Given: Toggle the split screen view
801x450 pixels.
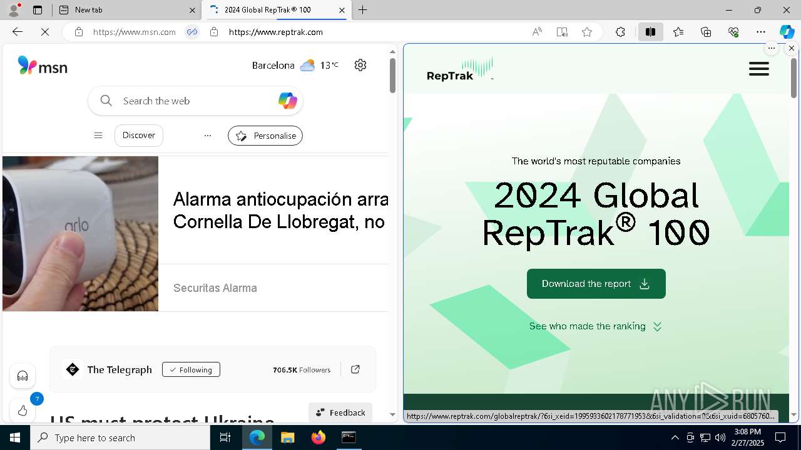Looking at the screenshot, I should 651,32.
